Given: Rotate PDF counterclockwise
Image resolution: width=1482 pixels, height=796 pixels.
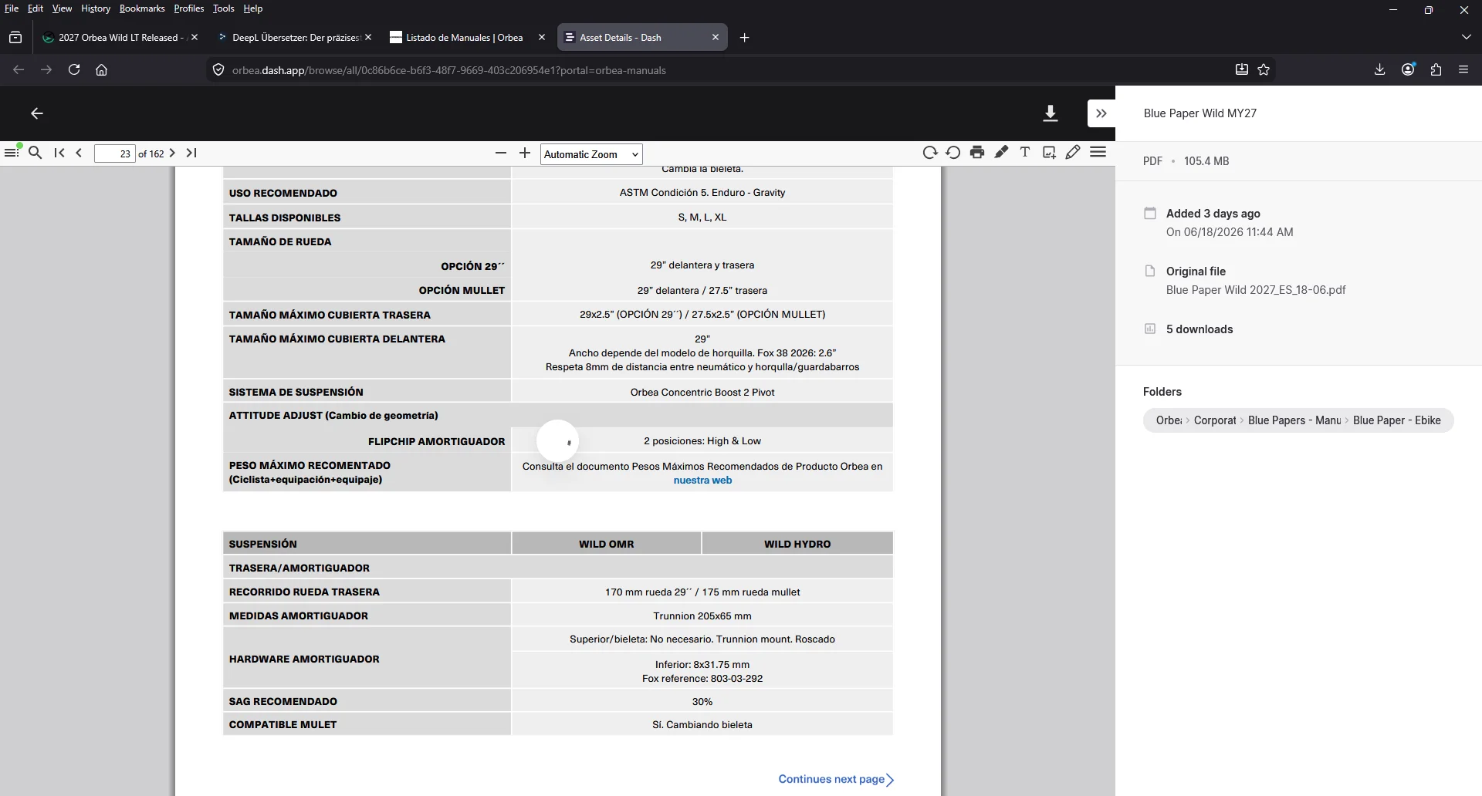Looking at the screenshot, I should tap(953, 153).
